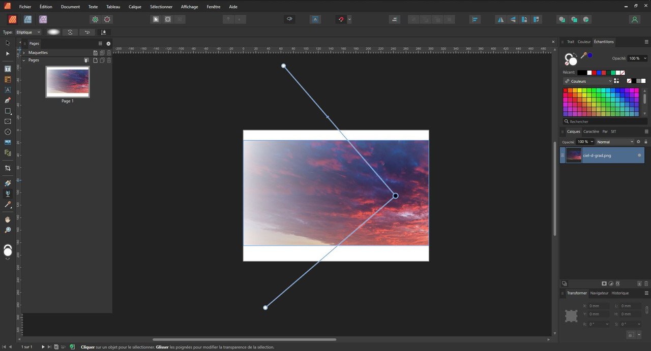
Task: Select the Zoom magnifier tool
Action: click(x=8, y=230)
